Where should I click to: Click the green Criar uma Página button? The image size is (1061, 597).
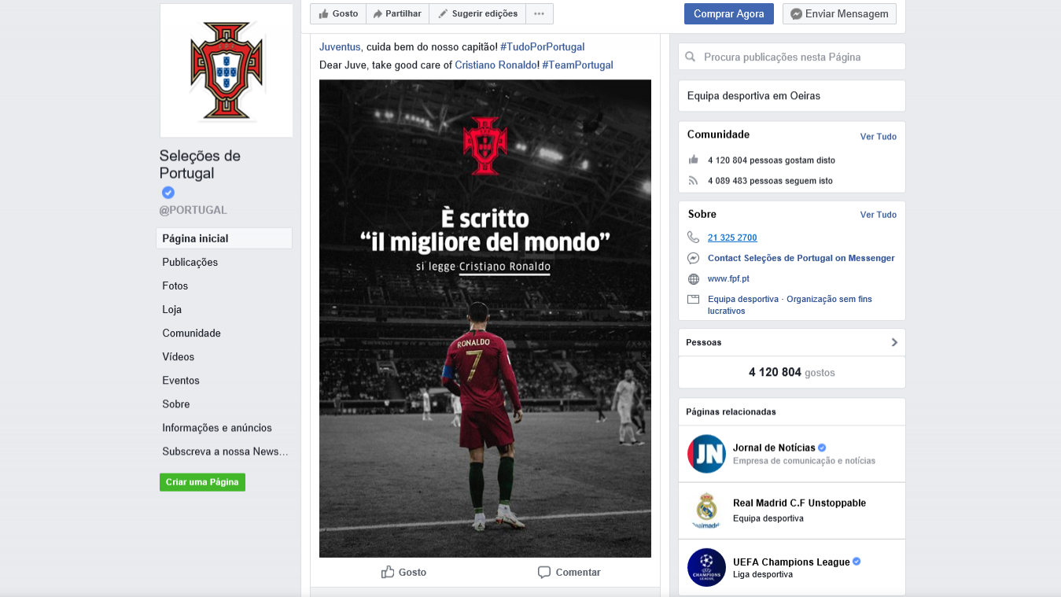(x=202, y=482)
